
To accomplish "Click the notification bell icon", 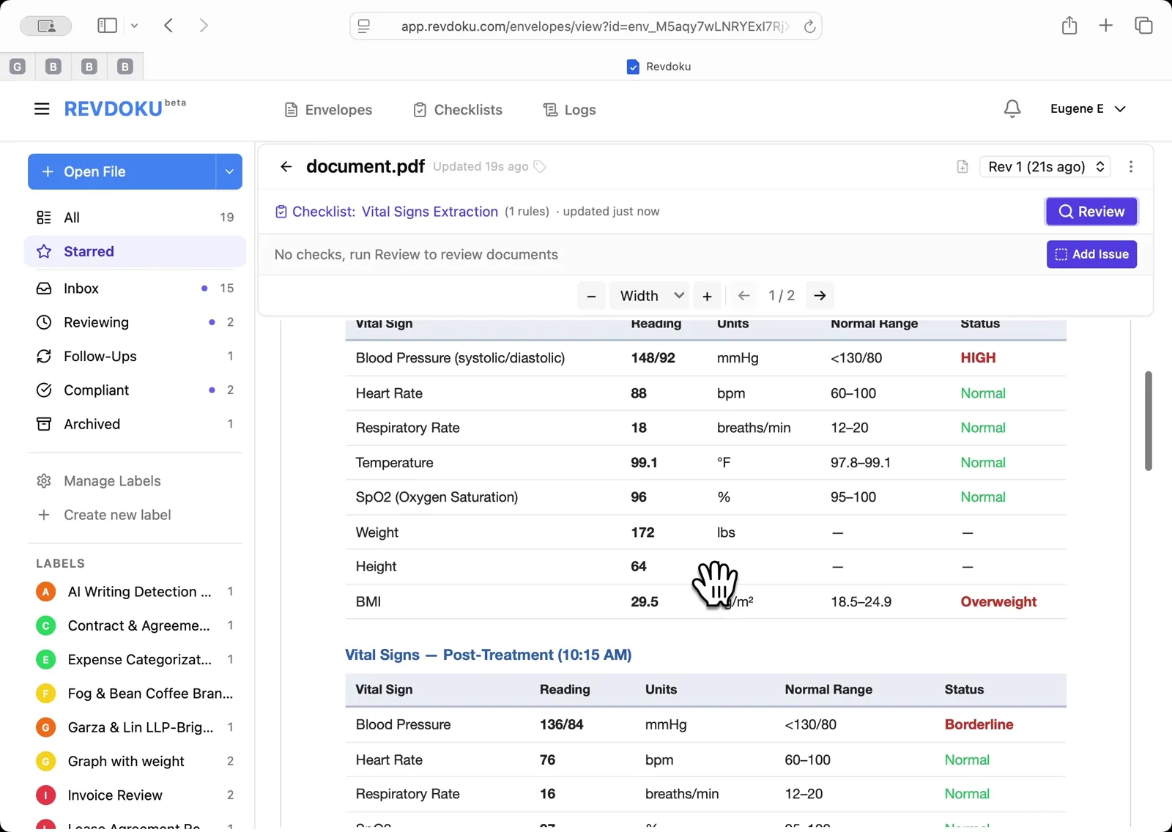I will click(1012, 109).
